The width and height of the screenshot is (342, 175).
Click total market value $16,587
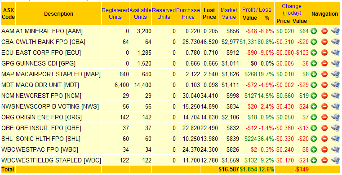click(x=229, y=169)
